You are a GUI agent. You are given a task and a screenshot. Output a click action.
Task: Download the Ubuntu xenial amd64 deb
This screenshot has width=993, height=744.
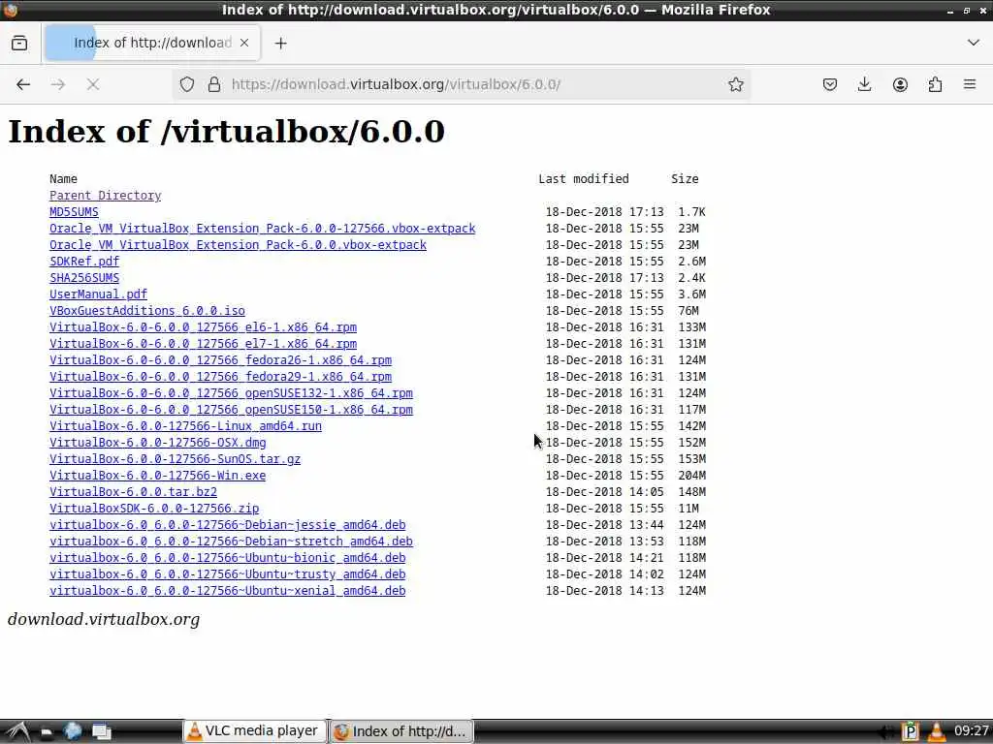point(227,590)
